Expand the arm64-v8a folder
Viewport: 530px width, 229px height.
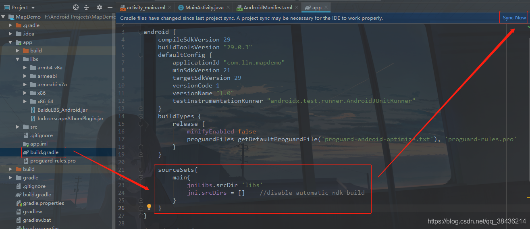point(25,68)
